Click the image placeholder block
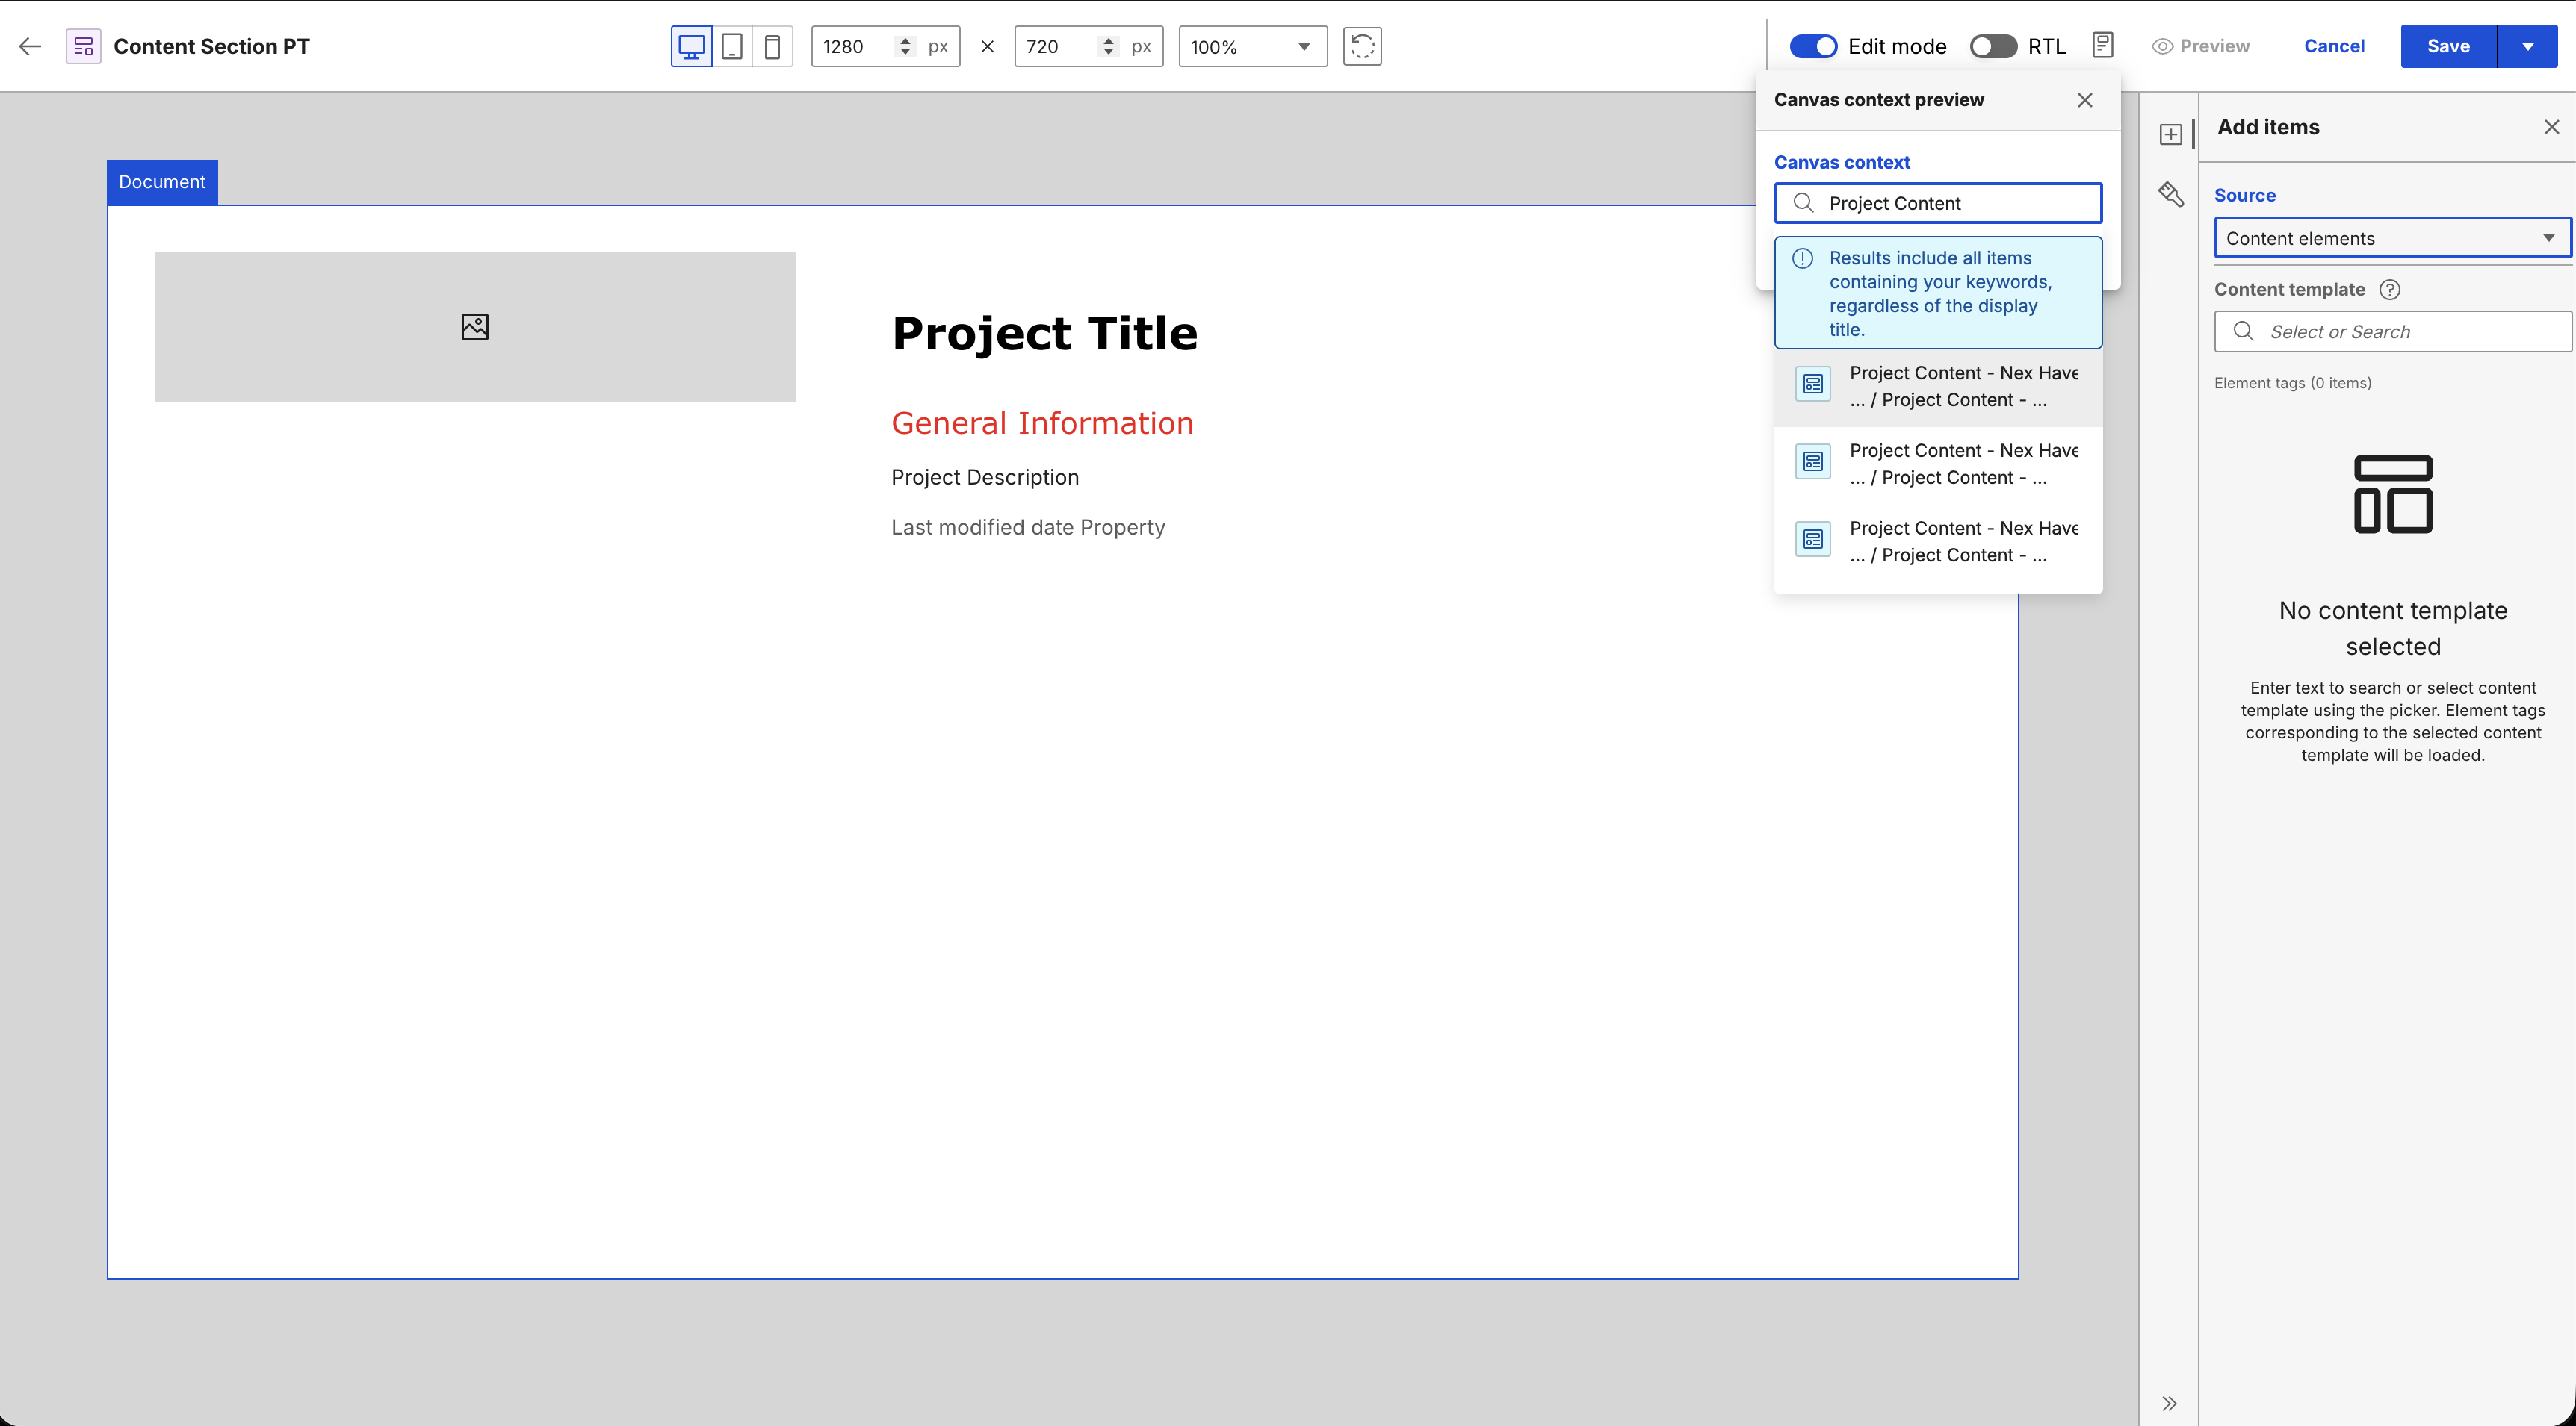2576x1426 pixels. click(x=475, y=327)
